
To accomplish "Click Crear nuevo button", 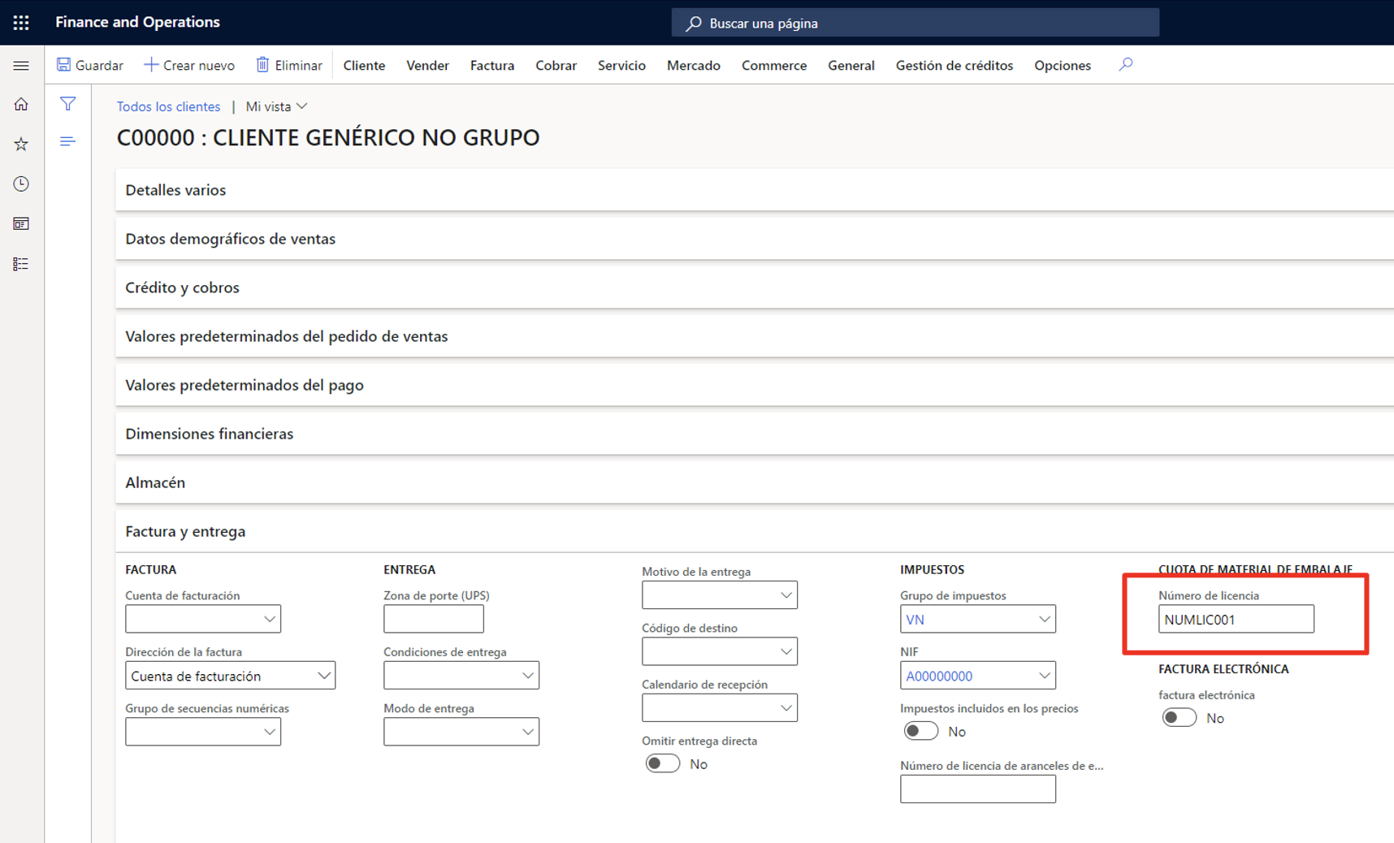I will pos(189,65).
